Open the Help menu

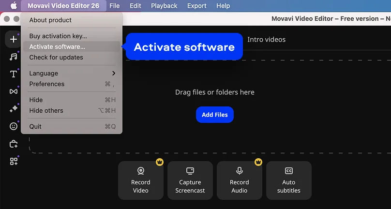coord(223,6)
